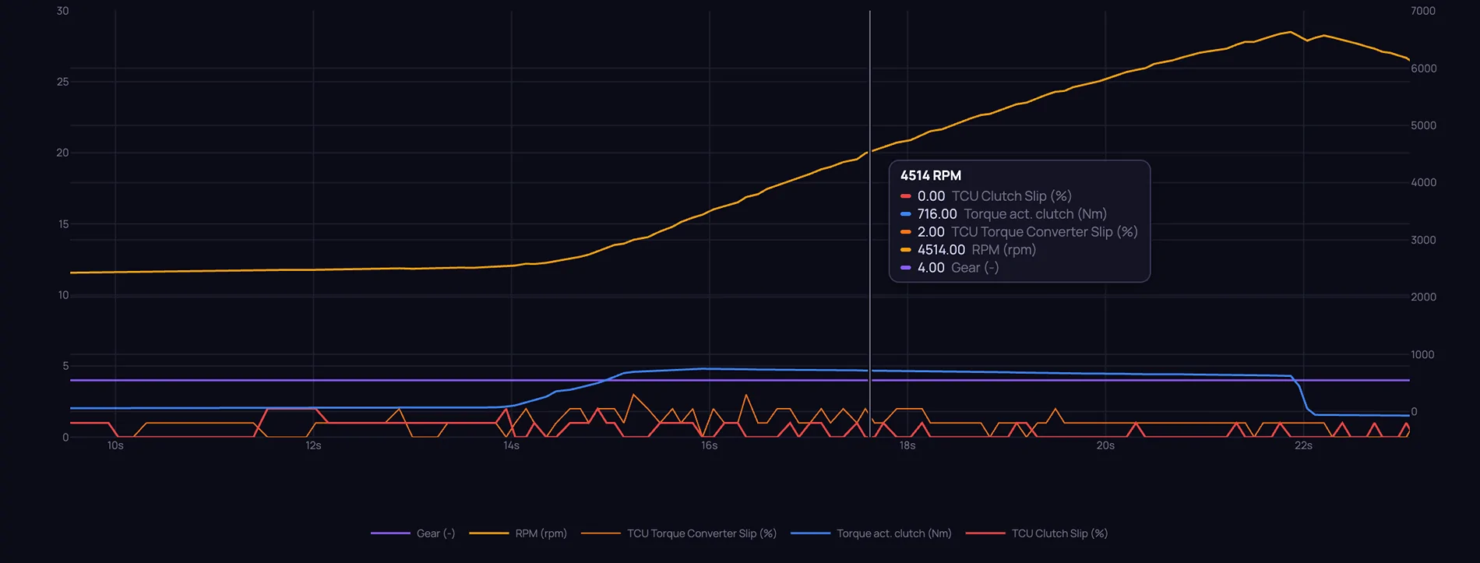Image resolution: width=1480 pixels, height=563 pixels.
Task: Select the 22s time axis label
Action: 1303,445
